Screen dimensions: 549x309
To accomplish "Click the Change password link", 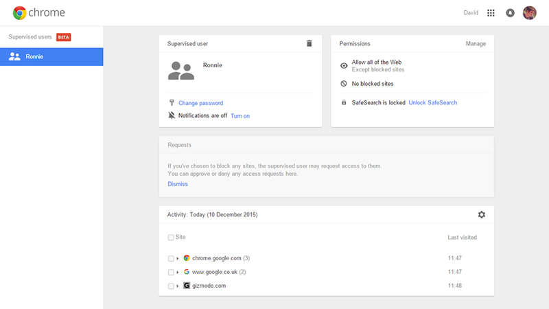I will click(x=200, y=103).
